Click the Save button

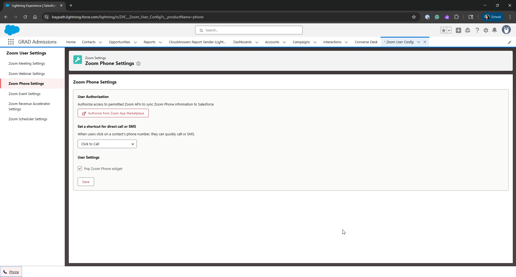pyautogui.click(x=85, y=182)
